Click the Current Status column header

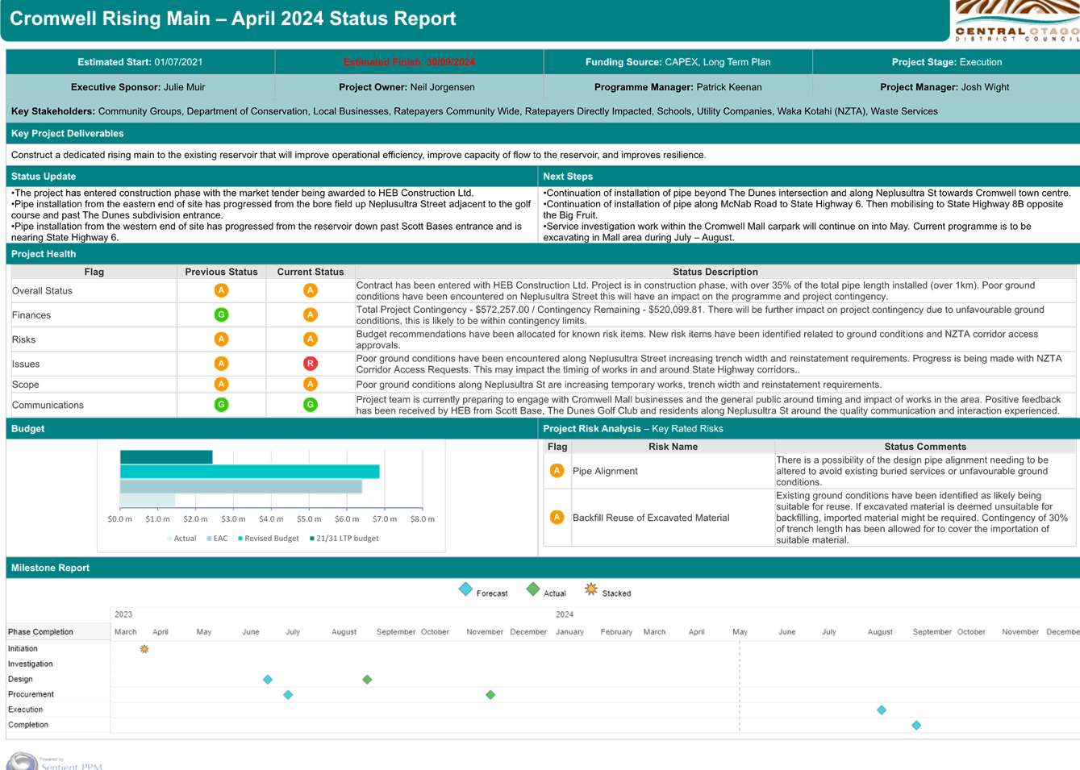click(310, 273)
